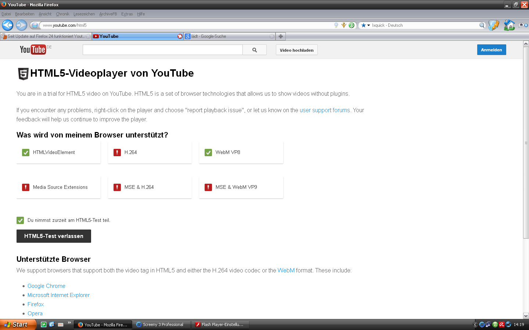Viewport: 529px width, 330px height.
Task: Click the red warning icon beside H.264
Action: [117, 152]
